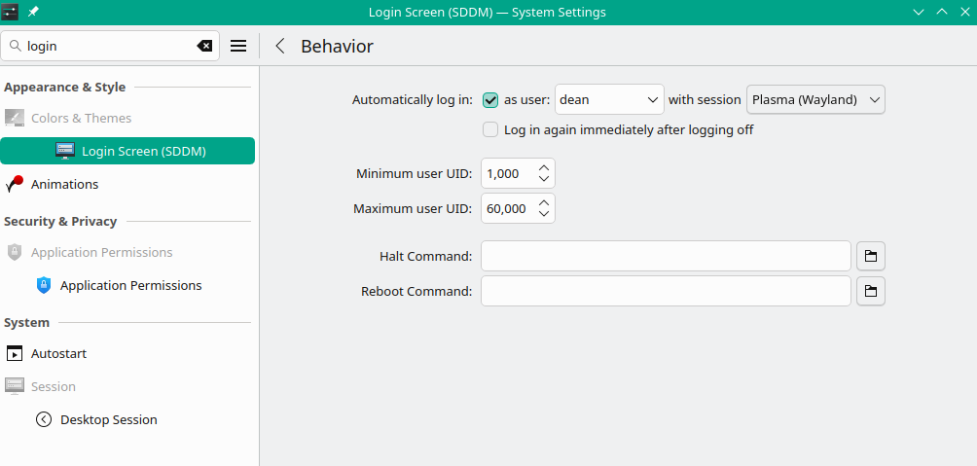This screenshot has height=466, width=977.
Task: Click the pin icon in title bar
Action: (33, 12)
